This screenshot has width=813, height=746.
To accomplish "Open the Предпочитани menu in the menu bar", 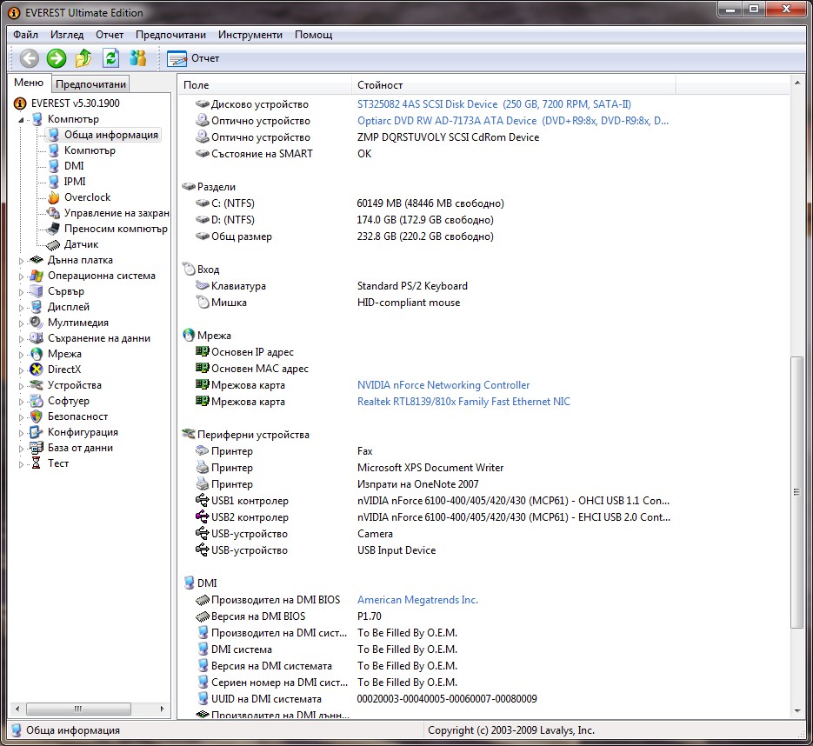I will tap(170, 35).
